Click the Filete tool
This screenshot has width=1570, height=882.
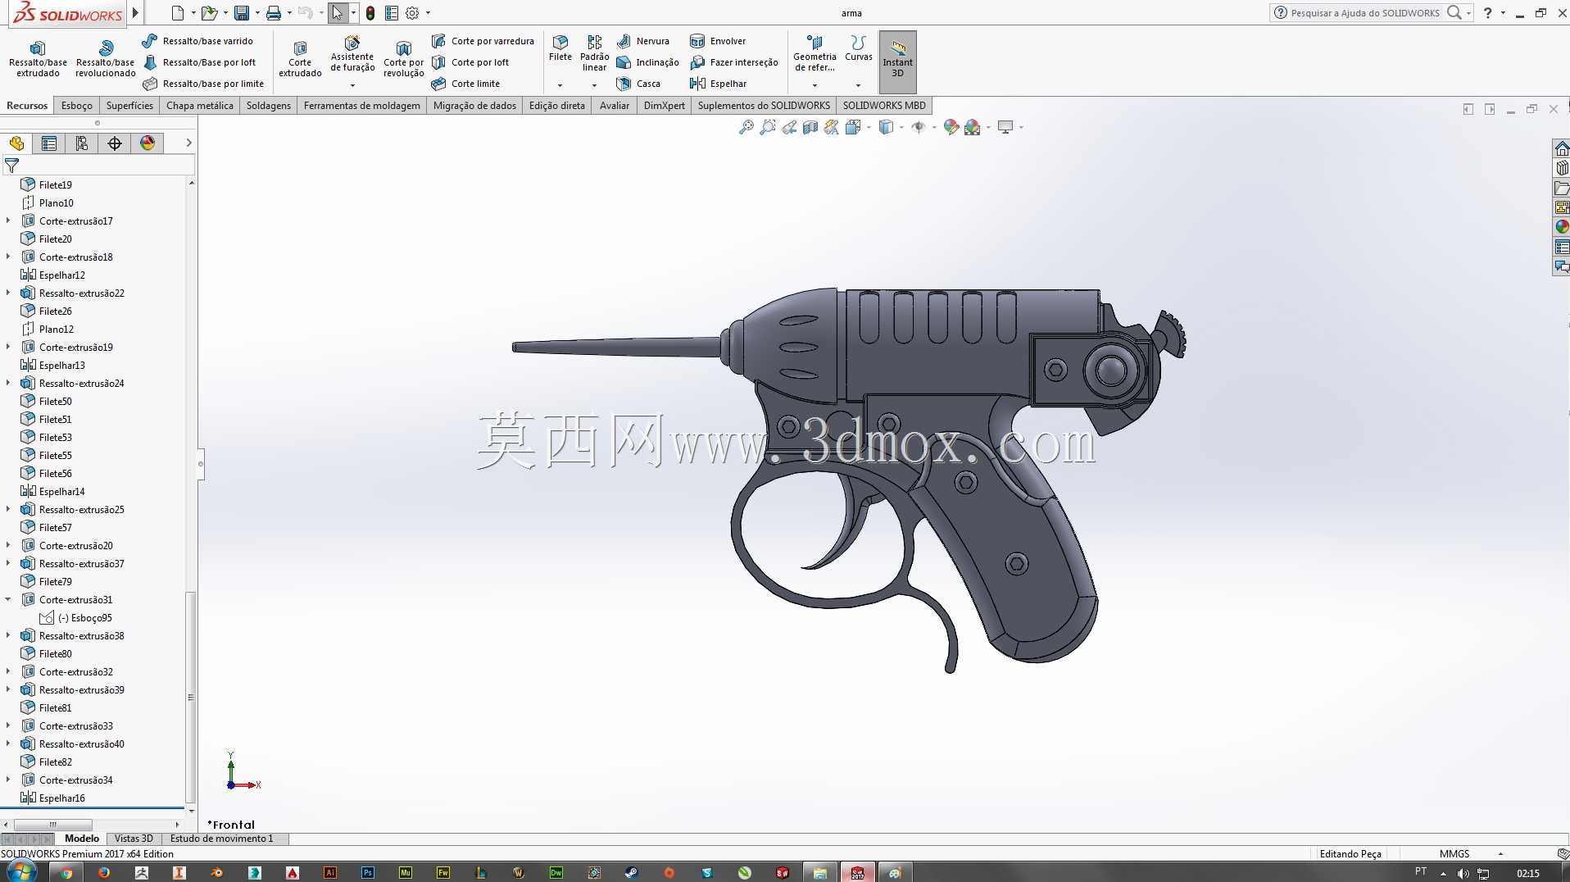(560, 48)
